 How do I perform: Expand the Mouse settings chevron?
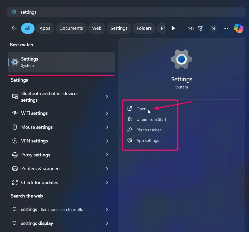tap(107, 127)
